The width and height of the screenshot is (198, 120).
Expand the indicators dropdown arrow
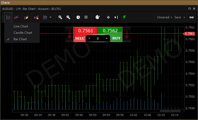(51, 18)
